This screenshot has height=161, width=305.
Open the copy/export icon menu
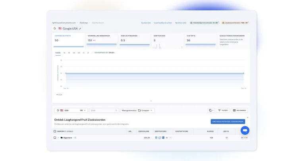coord(211,111)
